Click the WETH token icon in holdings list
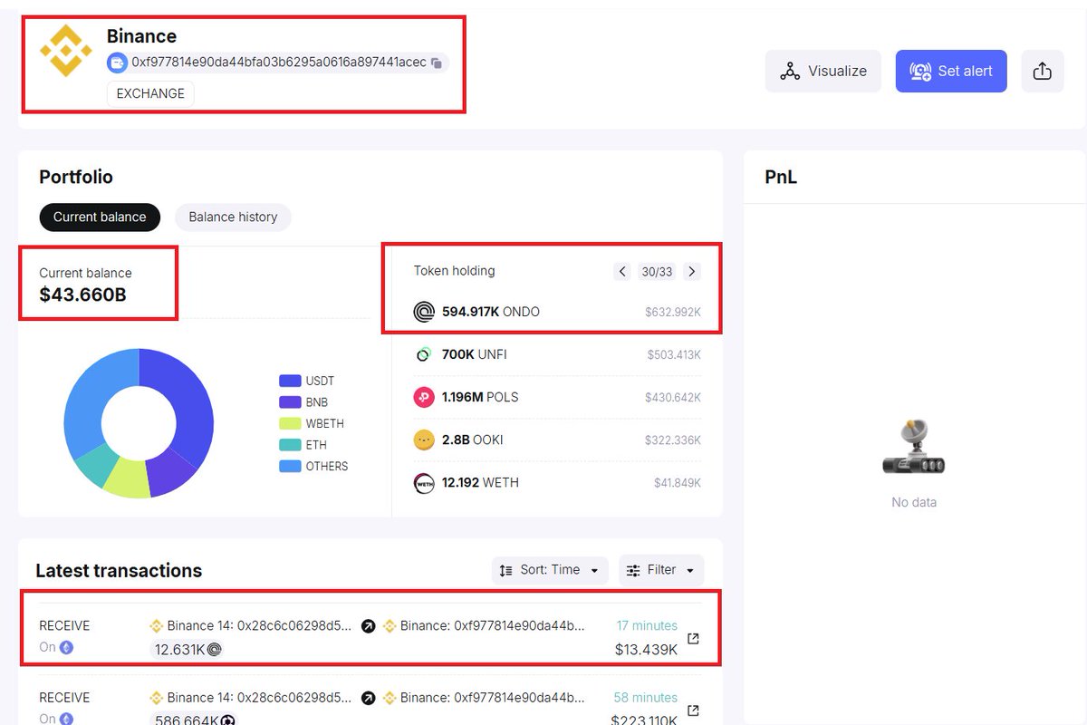This screenshot has height=725, width=1087. tap(423, 482)
